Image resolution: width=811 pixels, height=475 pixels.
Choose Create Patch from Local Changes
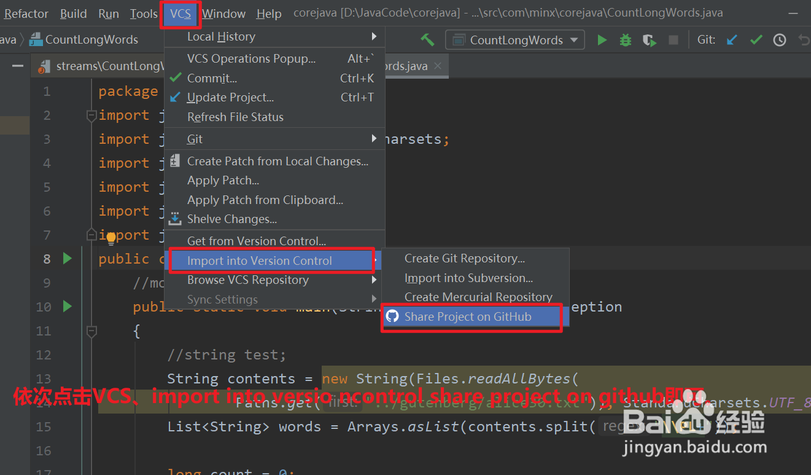tap(275, 161)
